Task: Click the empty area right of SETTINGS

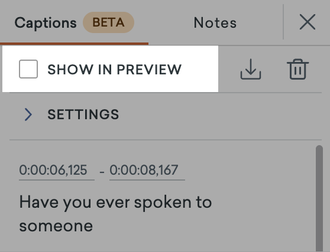Action: point(220,114)
